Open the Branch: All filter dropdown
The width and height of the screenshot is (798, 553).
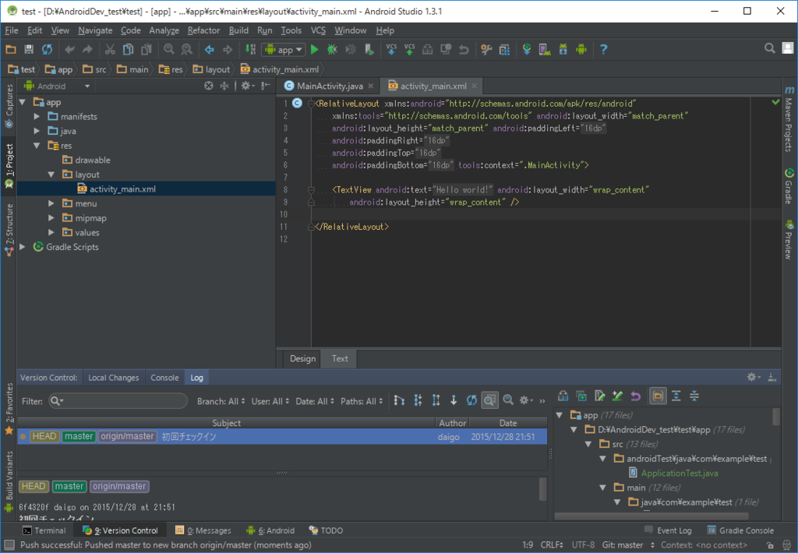click(x=221, y=401)
